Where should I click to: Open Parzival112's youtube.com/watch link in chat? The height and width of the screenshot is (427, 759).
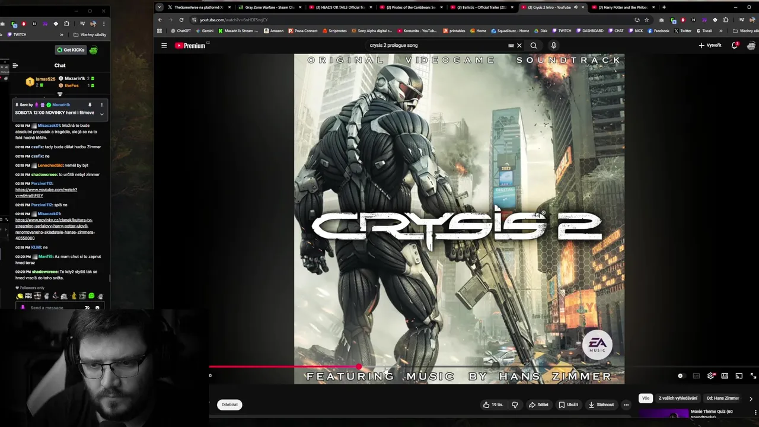pos(46,193)
